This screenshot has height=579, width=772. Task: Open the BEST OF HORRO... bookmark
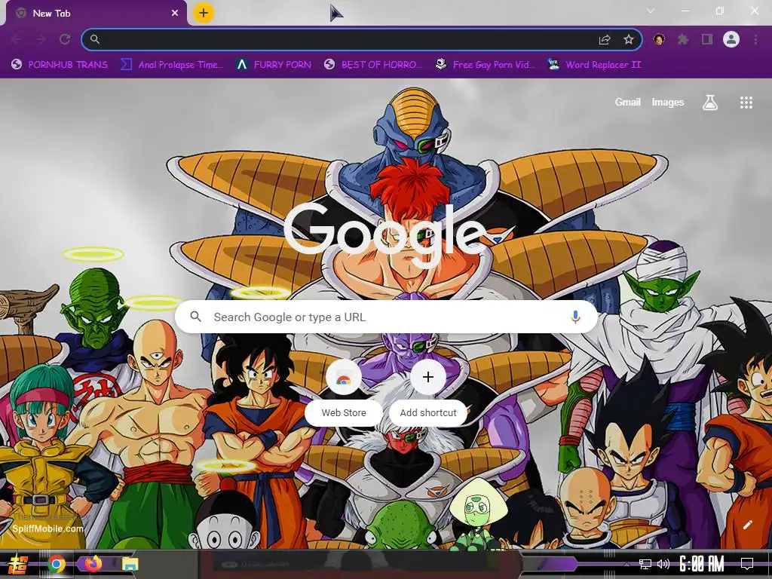click(x=373, y=65)
